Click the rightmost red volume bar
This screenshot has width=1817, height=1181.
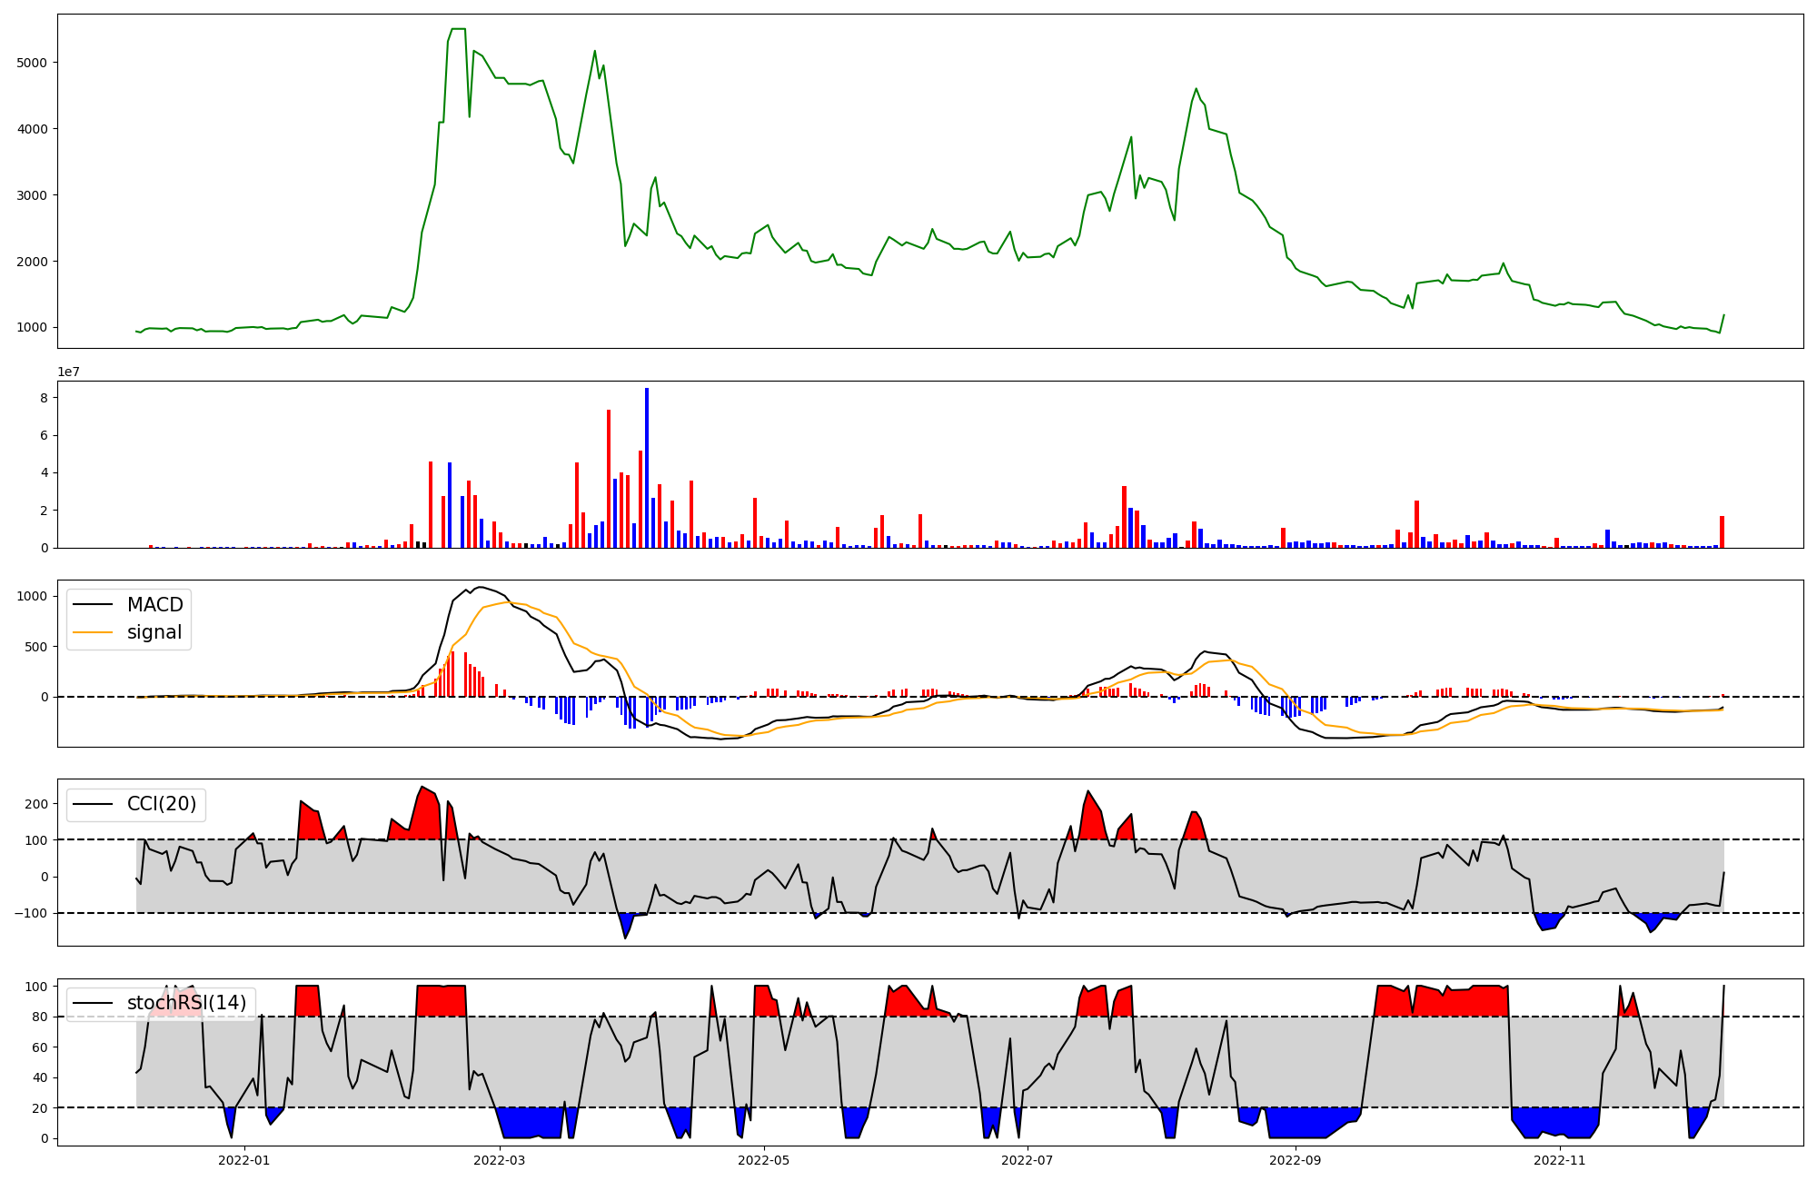[x=1722, y=532]
